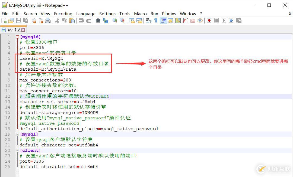This screenshot has height=177, width=293.
Task: Collapse the [mysqld] section fold marker
Action: pos(17,37)
